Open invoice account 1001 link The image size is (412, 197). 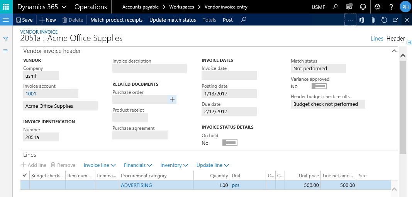tap(31, 94)
